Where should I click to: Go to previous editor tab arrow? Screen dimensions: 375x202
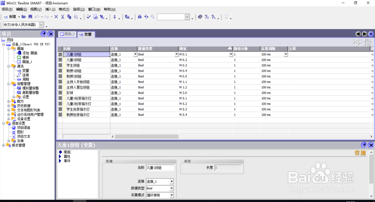coord(358,34)
